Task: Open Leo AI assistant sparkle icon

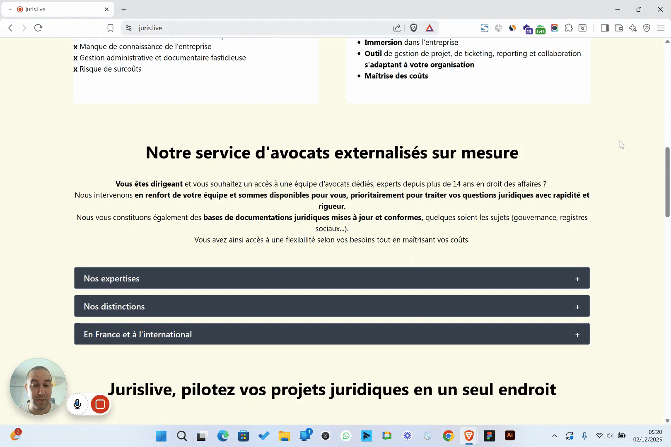Action: (x=632, y=28)
